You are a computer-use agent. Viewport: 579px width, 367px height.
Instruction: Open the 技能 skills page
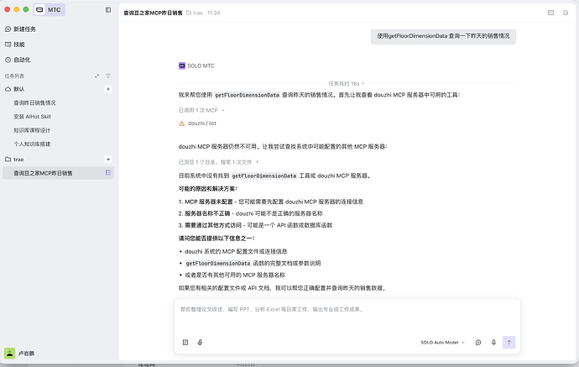[x=15, y=45]
